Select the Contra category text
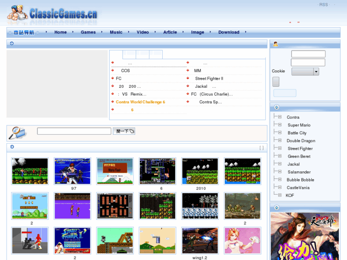The height and width of the screenshot is (260, 347). (x=293, y=117)
